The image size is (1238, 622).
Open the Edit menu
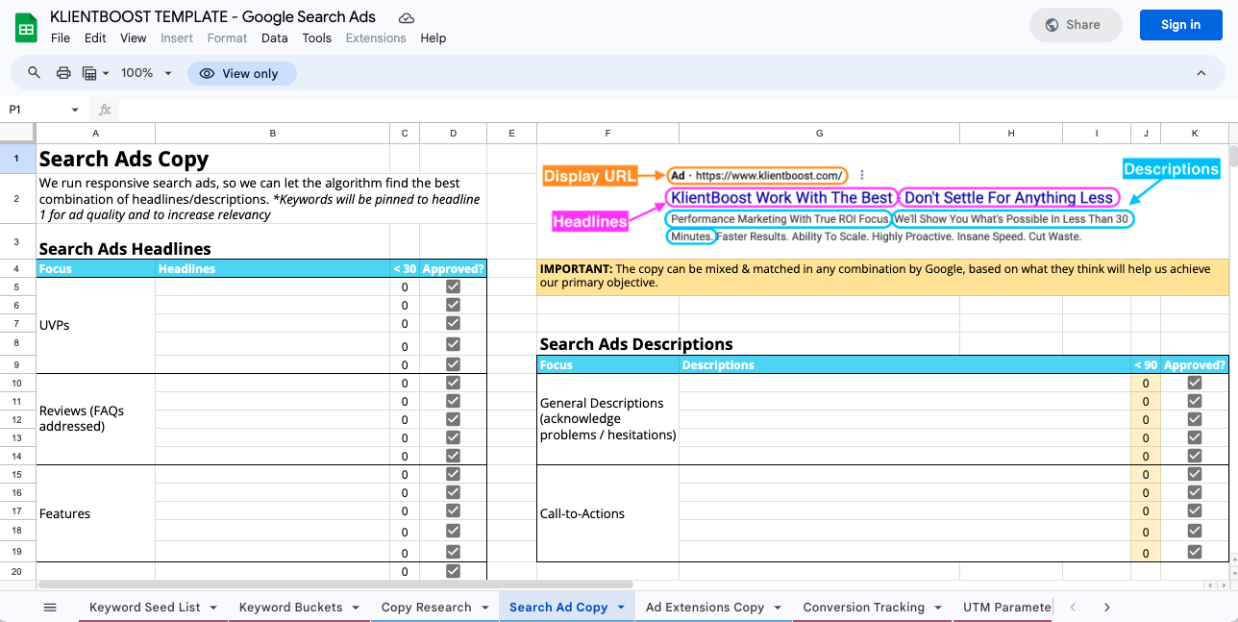click(95, 38)
